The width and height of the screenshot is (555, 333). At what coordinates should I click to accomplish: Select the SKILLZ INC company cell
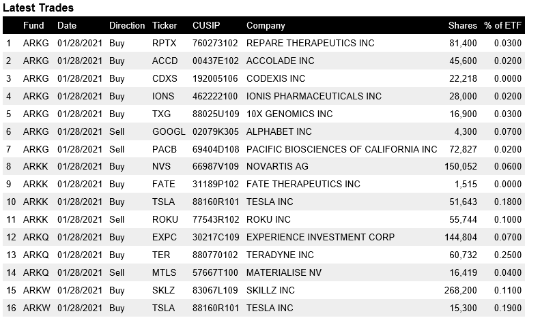[270, 290]
